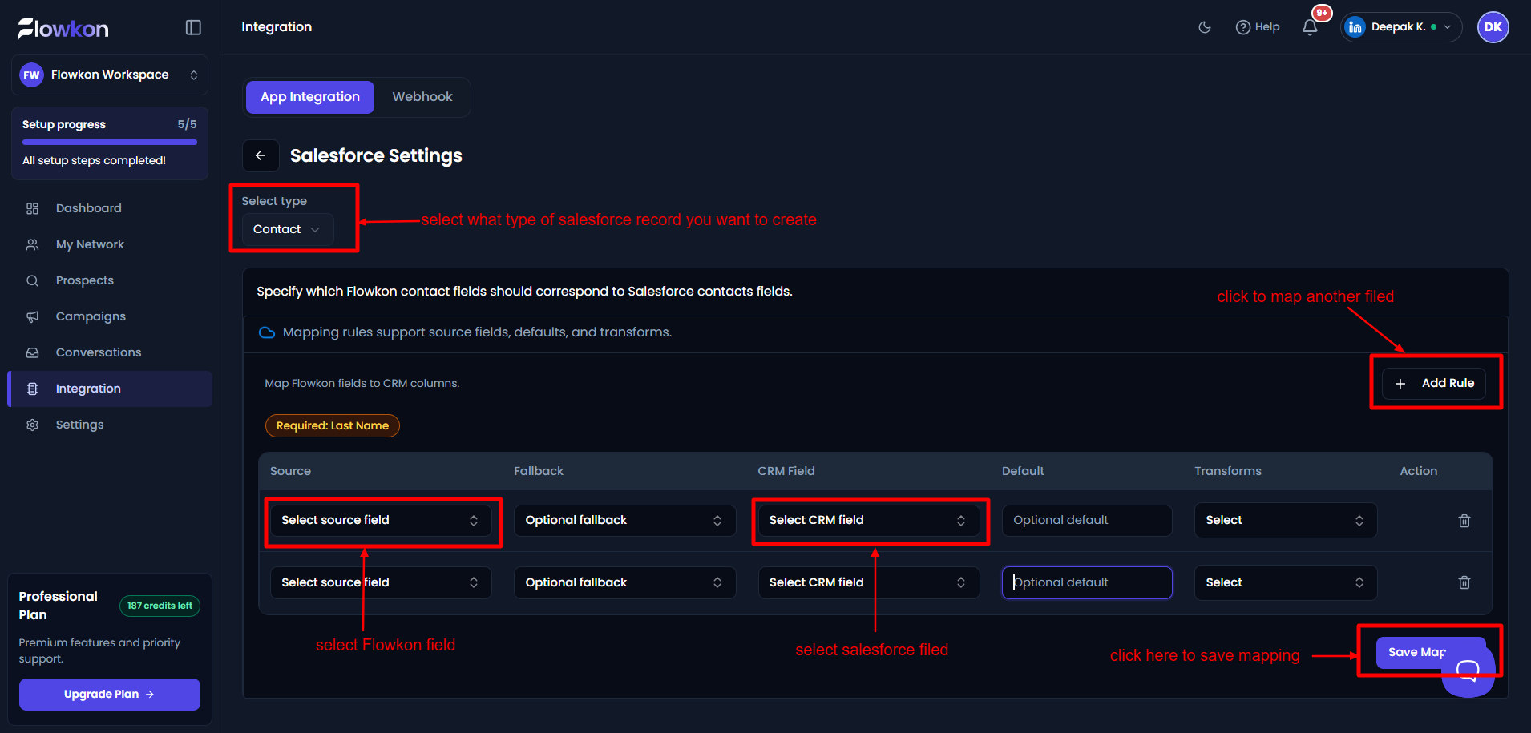This screenshot has height=733, width=1531.
Task: Open the notifications bell
Action: coord(1310,27)
